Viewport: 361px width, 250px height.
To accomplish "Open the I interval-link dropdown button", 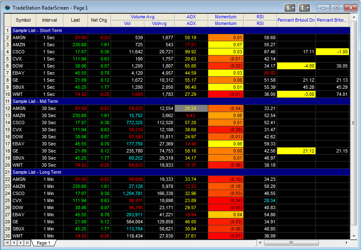I will (x=305, y=7).
